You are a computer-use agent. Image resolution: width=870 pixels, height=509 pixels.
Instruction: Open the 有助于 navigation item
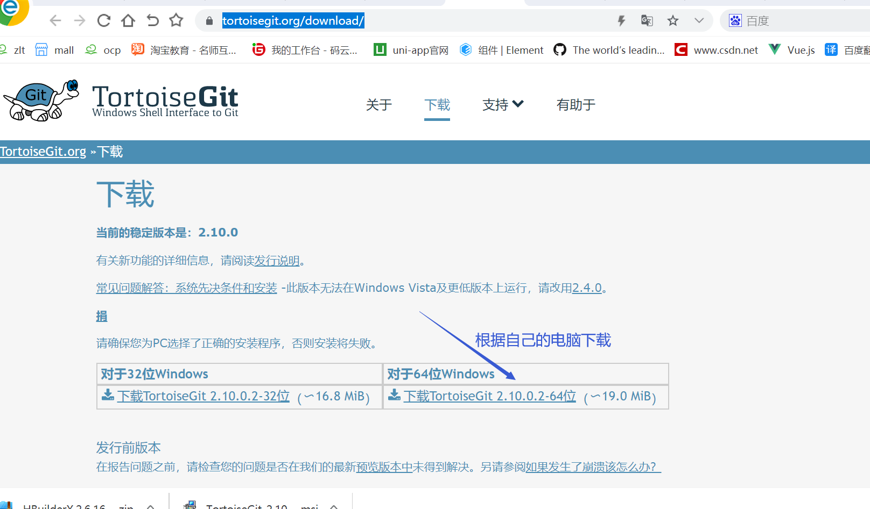tap(576, 105)
